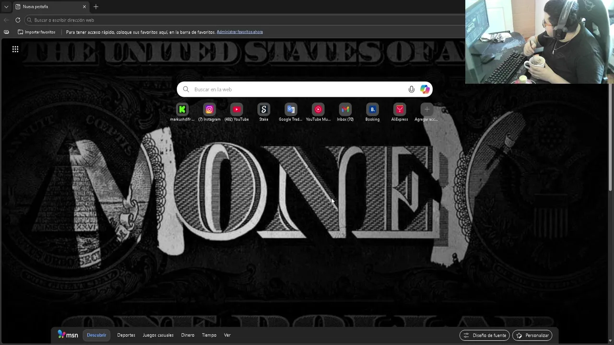Click Importar favoritos in the bookmarks bar

tap(36, 32)
